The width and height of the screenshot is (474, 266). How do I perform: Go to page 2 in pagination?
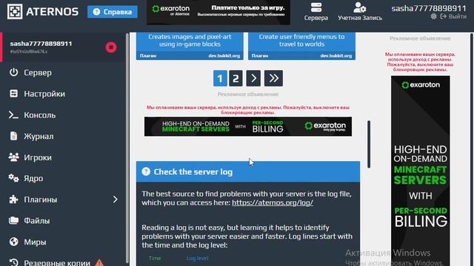click(x=236, y=78)
